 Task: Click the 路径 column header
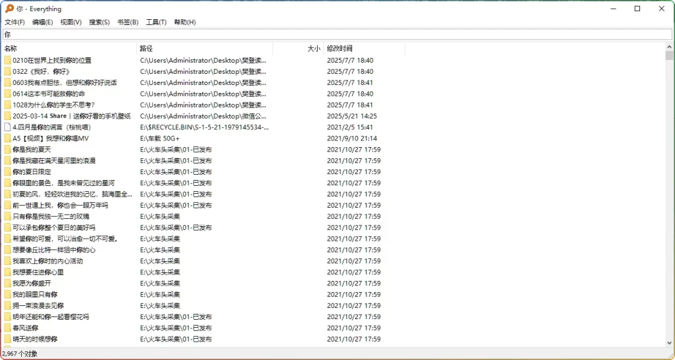(146, 48)
